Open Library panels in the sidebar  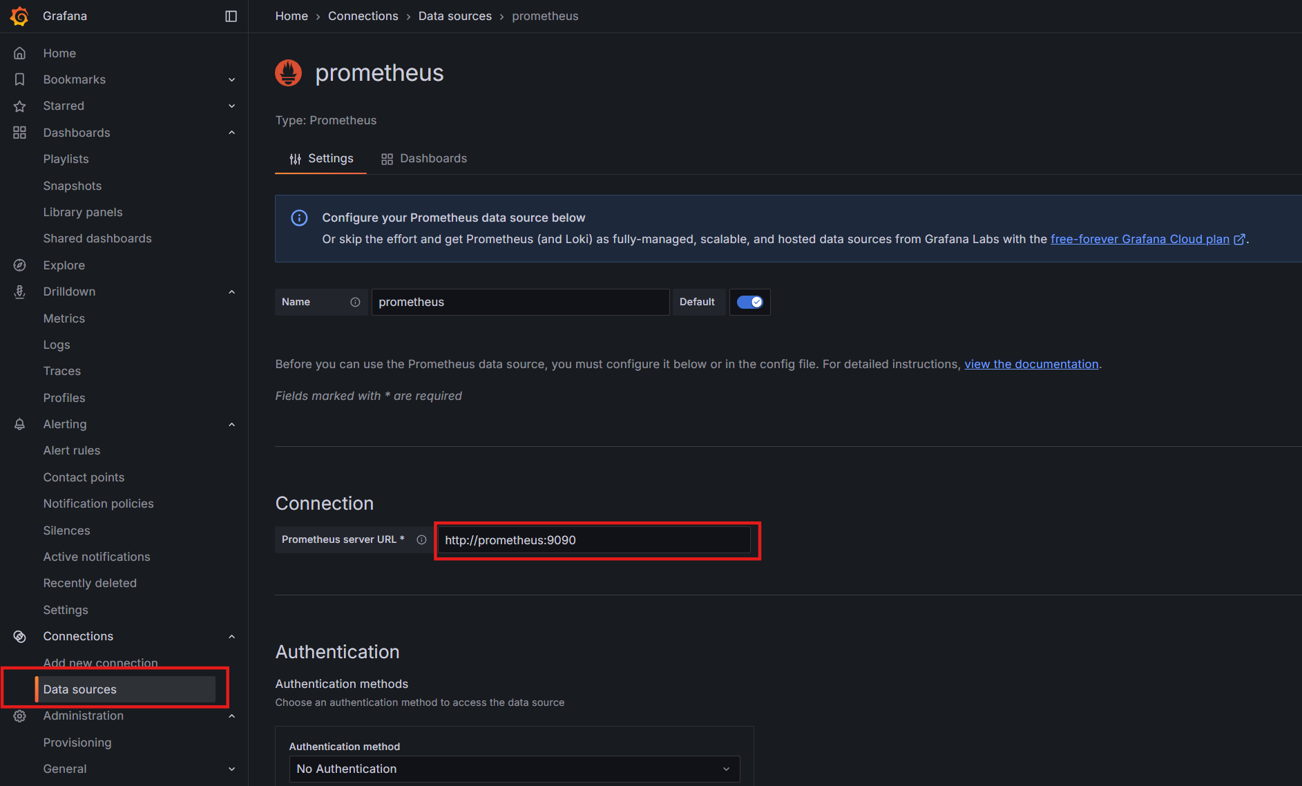coord(83,212)
